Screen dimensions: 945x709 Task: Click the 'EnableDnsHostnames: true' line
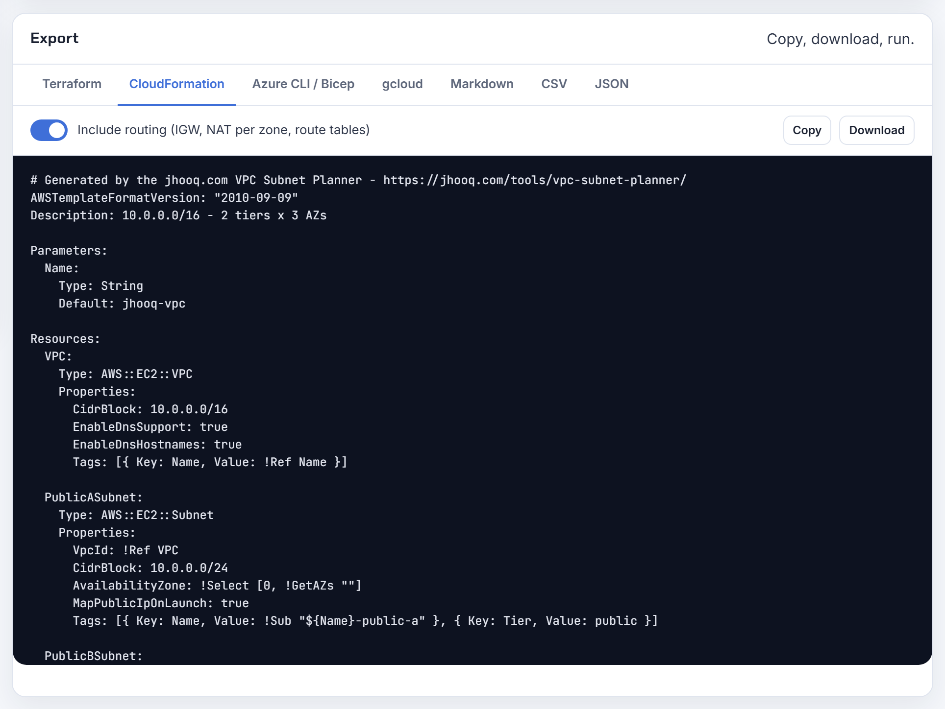point(157,445)
